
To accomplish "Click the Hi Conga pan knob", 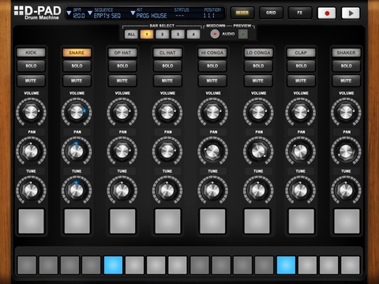I will 212,151.
